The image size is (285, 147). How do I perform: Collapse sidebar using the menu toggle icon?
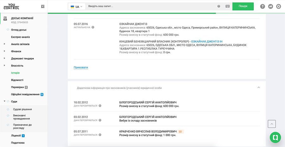(x=43, y=7)
